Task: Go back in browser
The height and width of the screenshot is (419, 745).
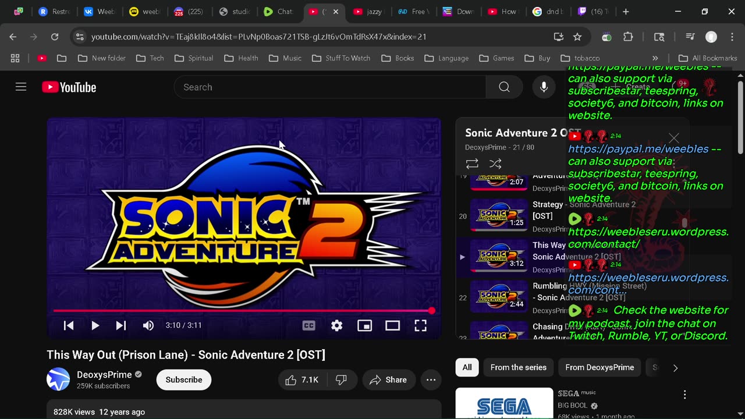Action: [13, 37]
